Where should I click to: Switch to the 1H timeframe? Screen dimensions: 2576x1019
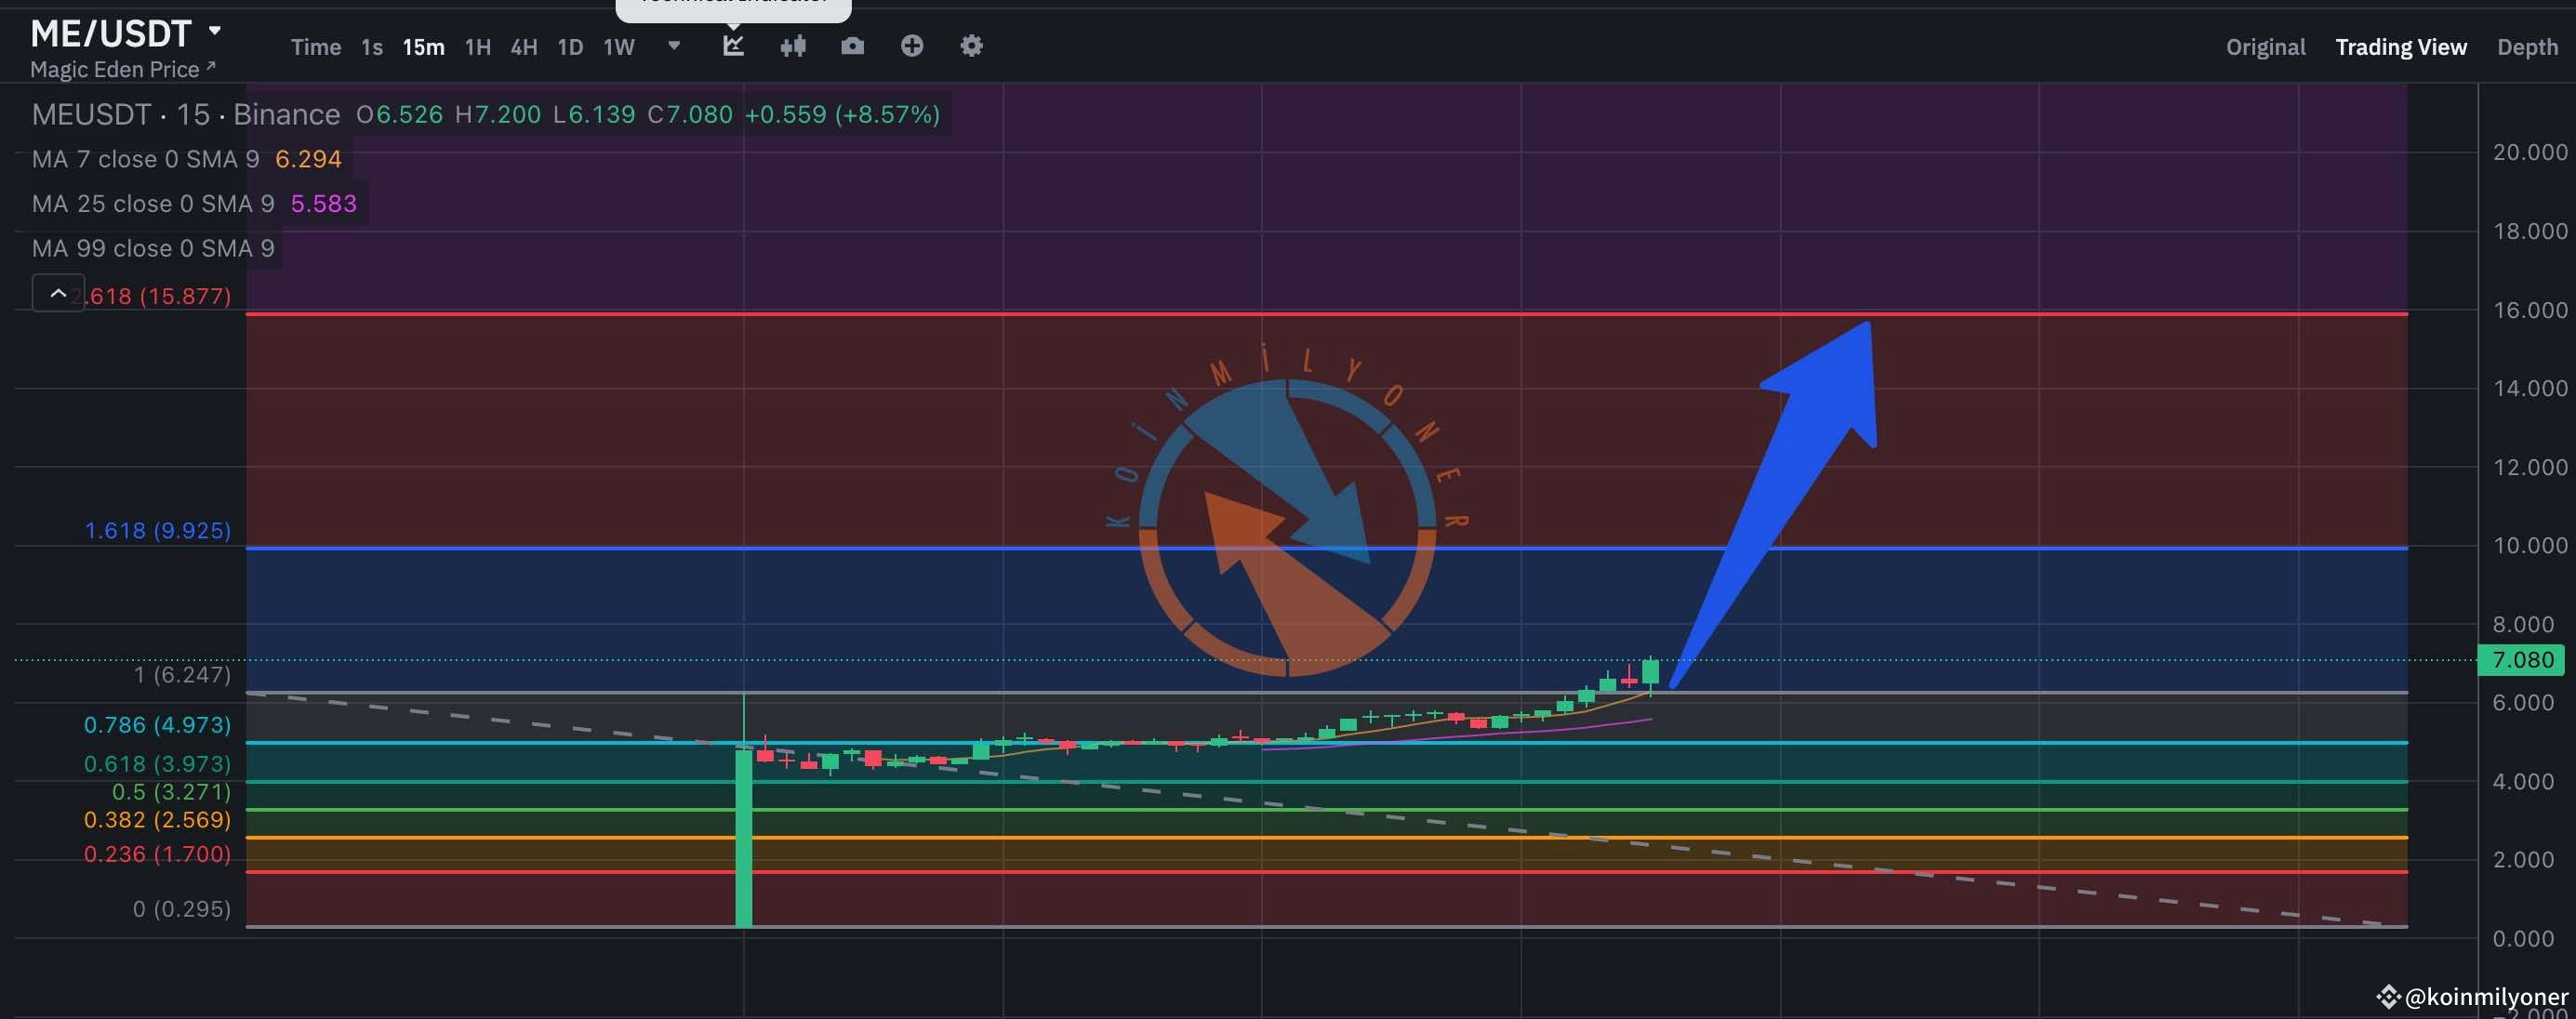[477, 46]
